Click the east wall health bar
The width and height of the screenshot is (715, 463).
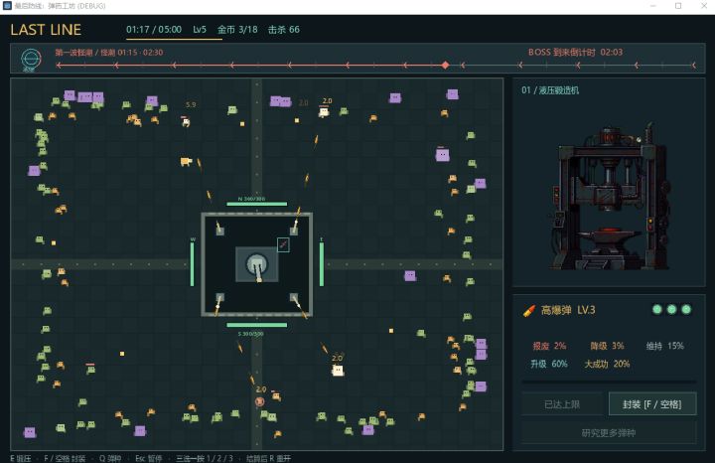pyautogui.click(x=322, y=264)
